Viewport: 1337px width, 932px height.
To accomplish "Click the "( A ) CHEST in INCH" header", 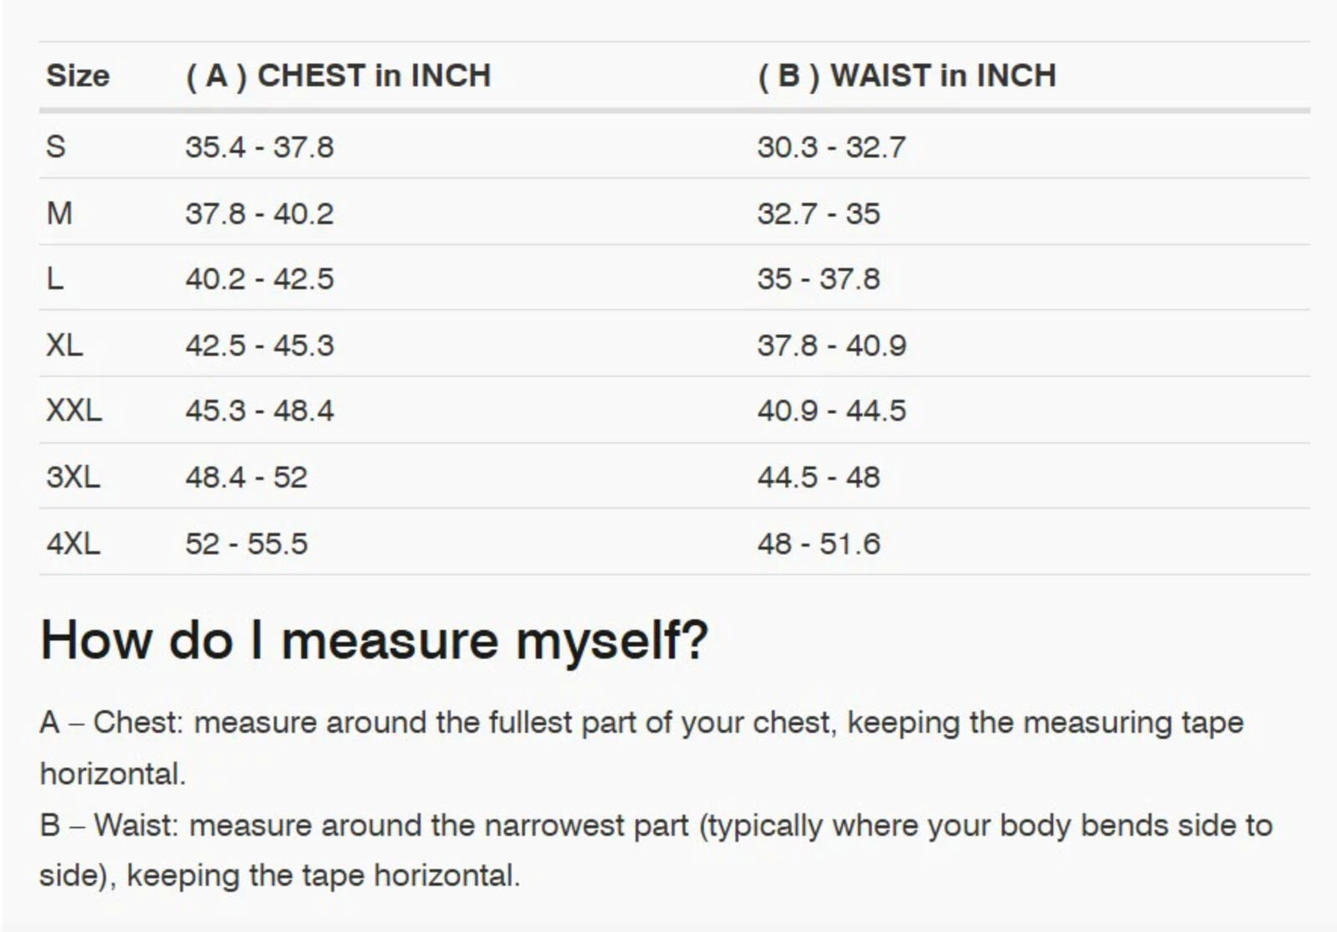I will pyautogui.click(x=338, y=75).
